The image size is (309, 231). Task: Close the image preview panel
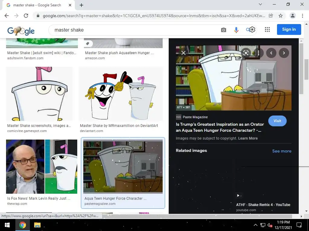pos(183,53)
